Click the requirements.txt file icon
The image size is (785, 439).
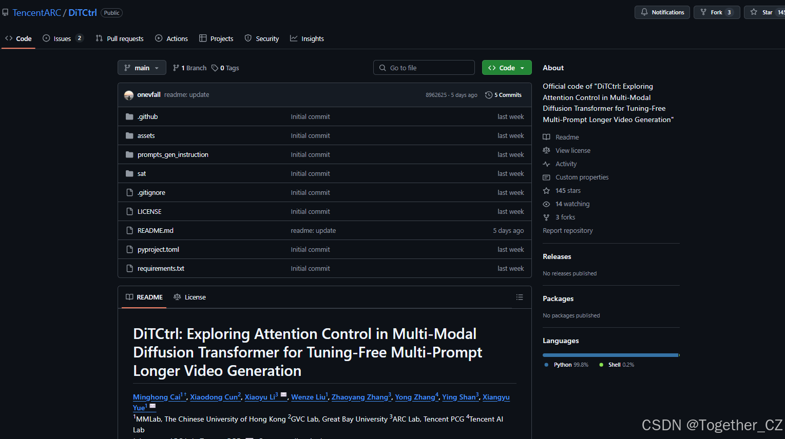pos(129,268)
